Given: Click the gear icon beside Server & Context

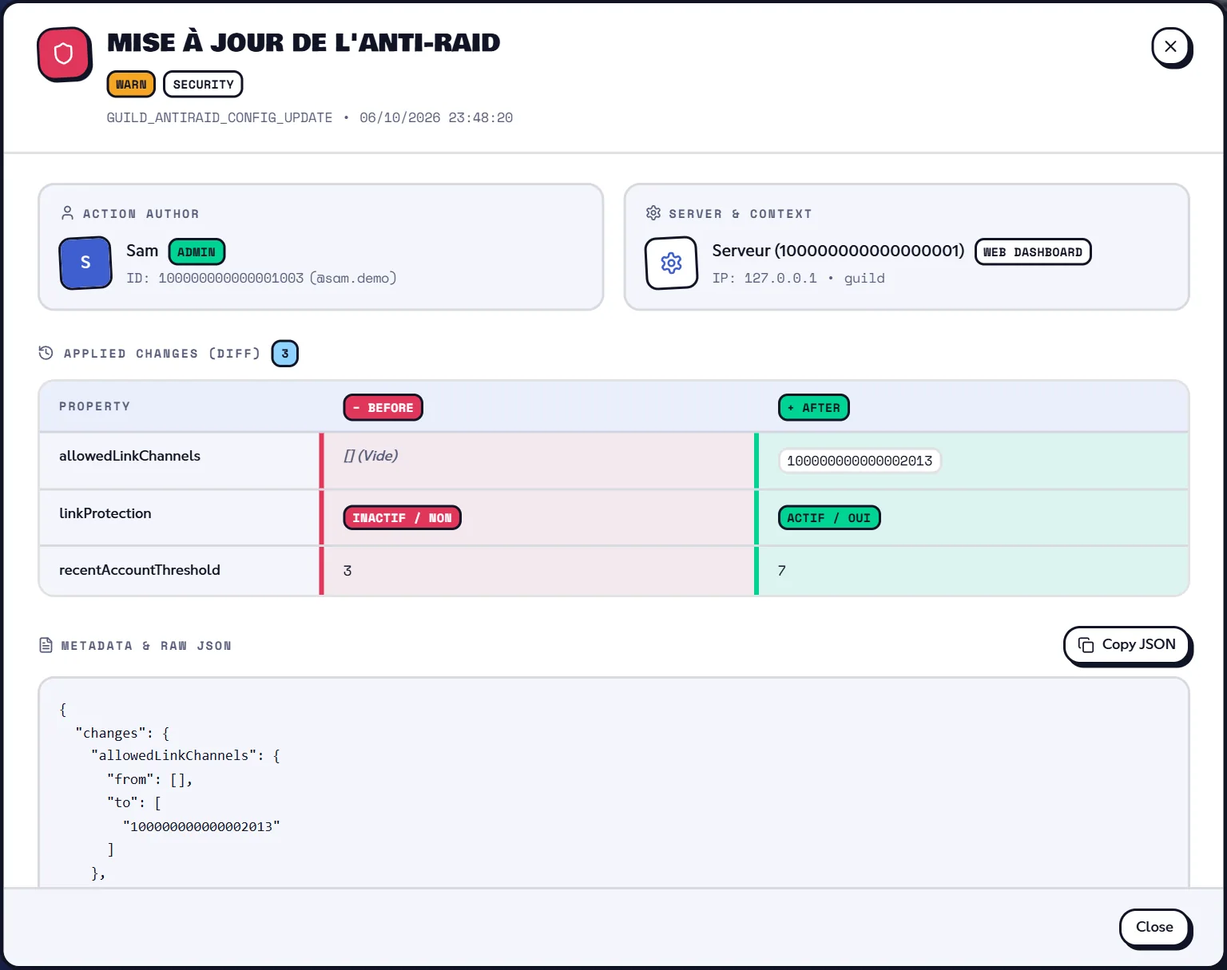Looking at the screenshot, I should point(653,213).
